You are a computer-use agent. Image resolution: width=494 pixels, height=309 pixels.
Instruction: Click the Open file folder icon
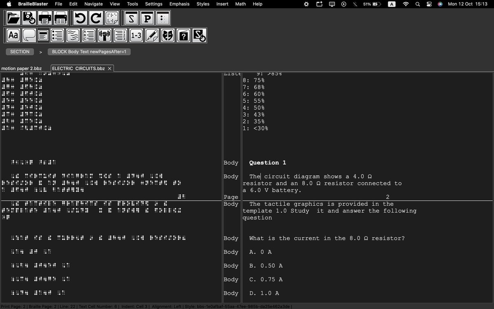pos(13,18)
